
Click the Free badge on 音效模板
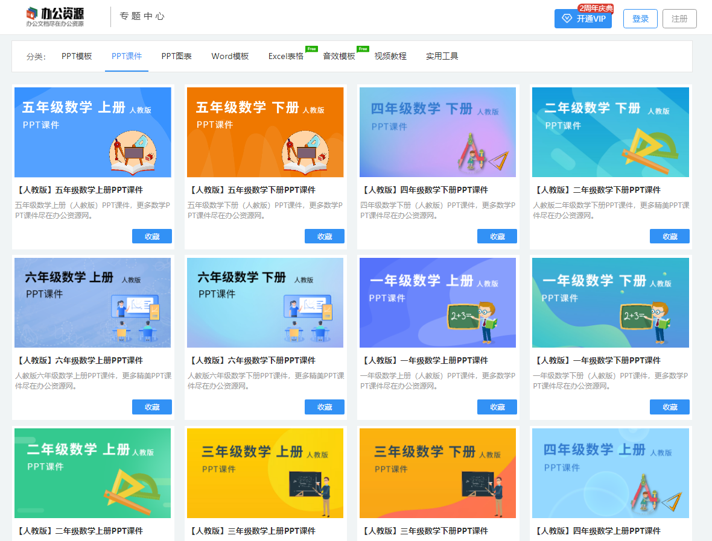(x=362, y=49)
